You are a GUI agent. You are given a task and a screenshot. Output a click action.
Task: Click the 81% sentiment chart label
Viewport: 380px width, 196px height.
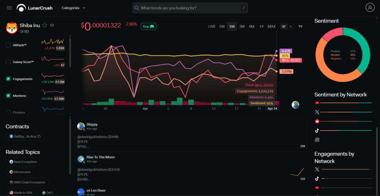pyautogui.click(x=285, y=55)
